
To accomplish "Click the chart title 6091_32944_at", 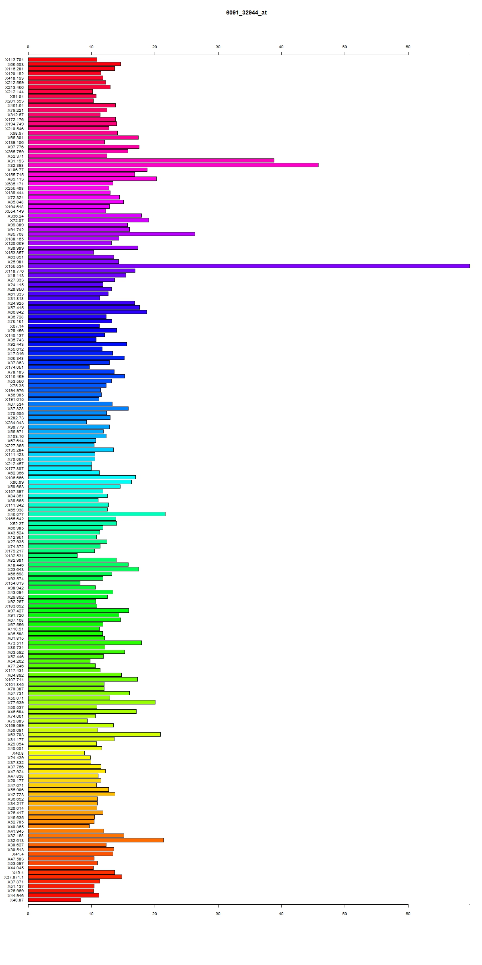I will [x=246, y=12].
